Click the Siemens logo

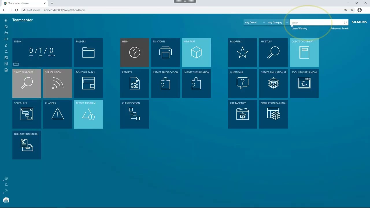(x=359, y=22)
